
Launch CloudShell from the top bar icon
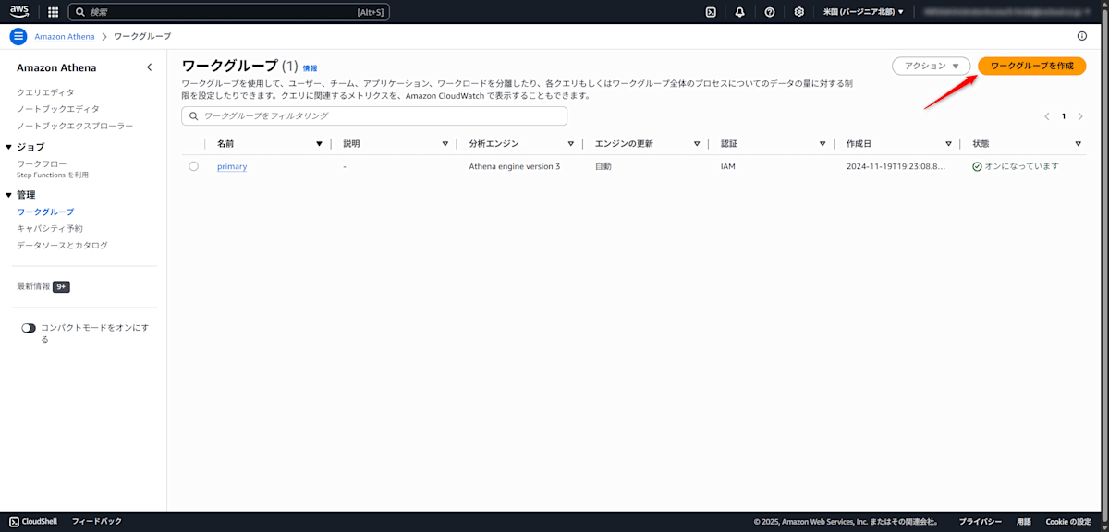click(711, 12)
